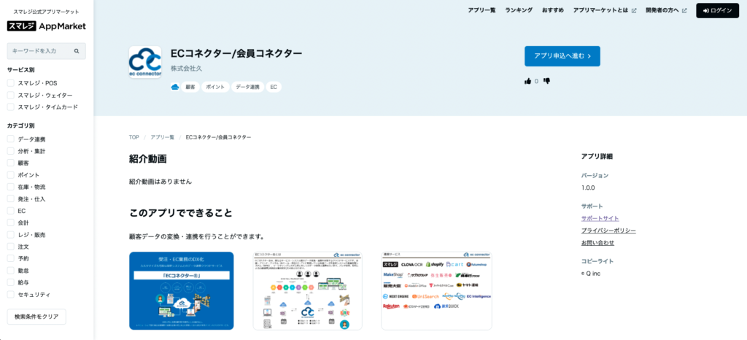Click the © Q inc copyright text
The width and height of the screenshot is (747, 340).
pos(591,274)
